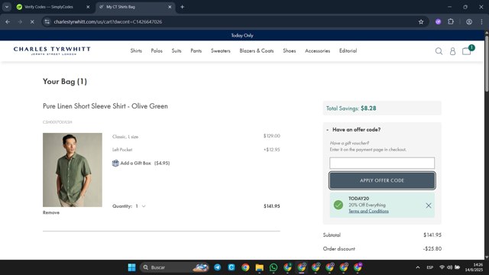Open the Shoes menu

click(290, 51)
